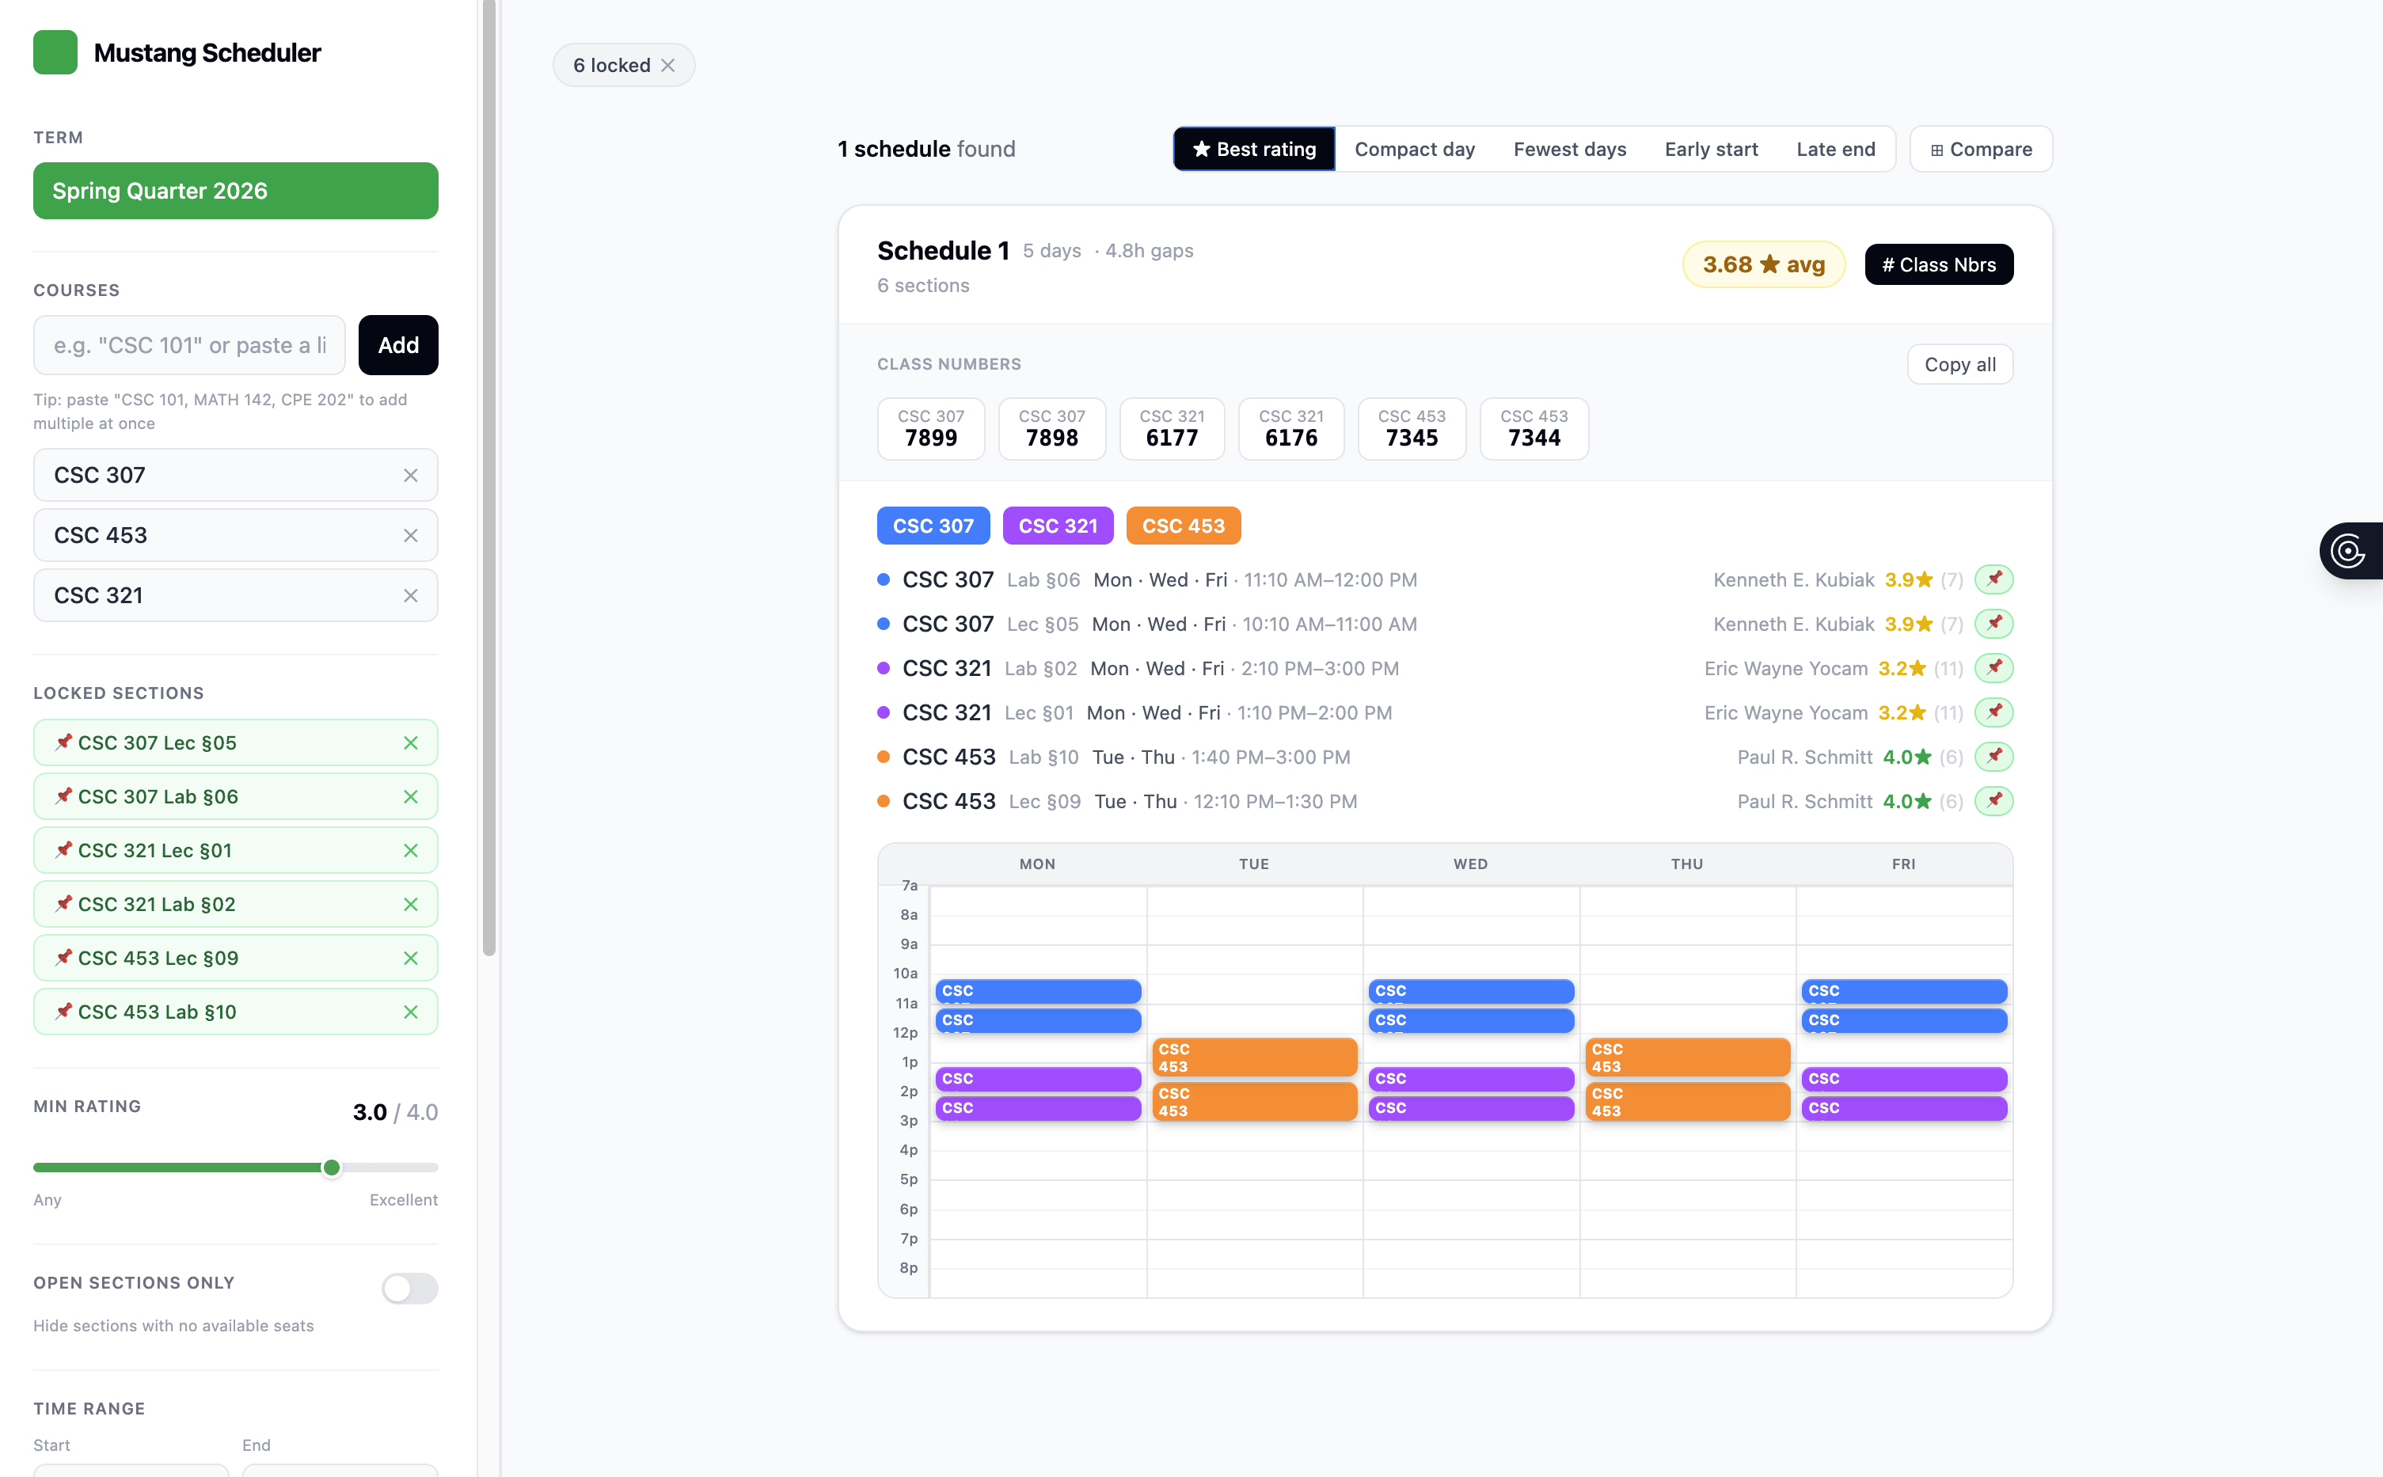This screenshot has width=2383, height=1477.
Task: Remove locked section CSC 453 Lab §10
Action: [x=410, y=1012]
